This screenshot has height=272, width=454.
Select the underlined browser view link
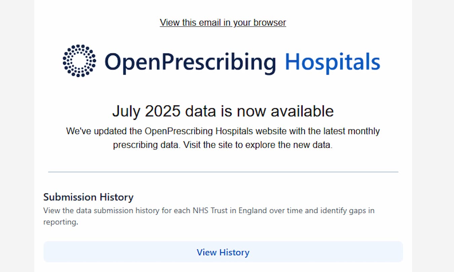click(223, 22)
